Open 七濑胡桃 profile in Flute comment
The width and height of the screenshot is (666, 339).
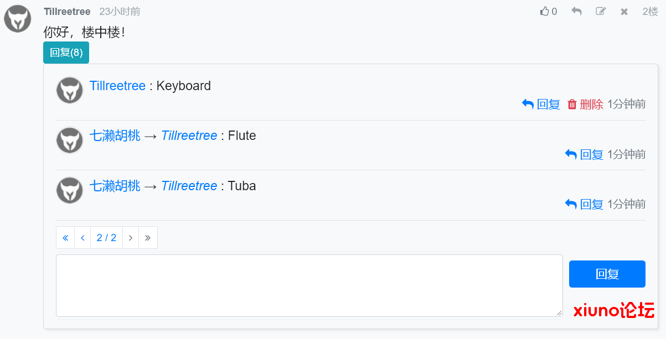[115, 135]
